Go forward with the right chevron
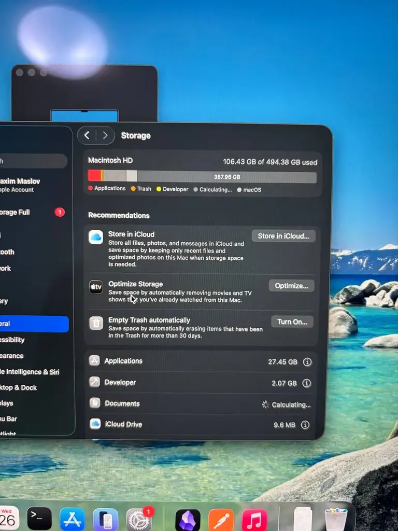Viewport: 398px width, 531px height. [105, 135]
